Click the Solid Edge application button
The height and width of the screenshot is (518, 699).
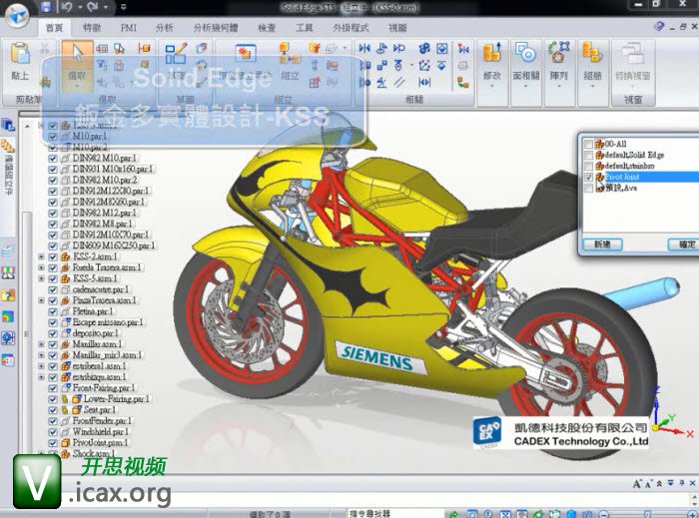[16, 15]
